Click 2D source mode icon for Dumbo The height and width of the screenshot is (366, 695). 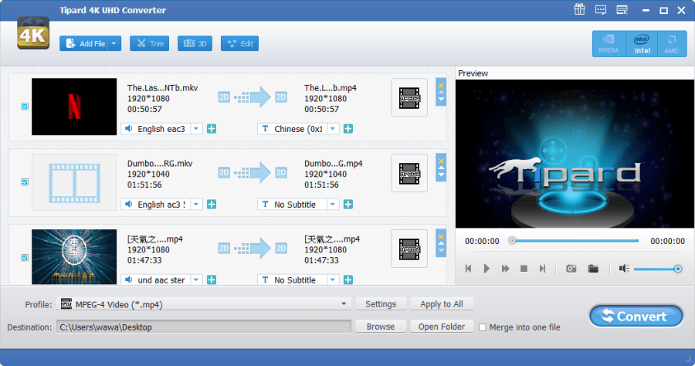coord(224,172)
